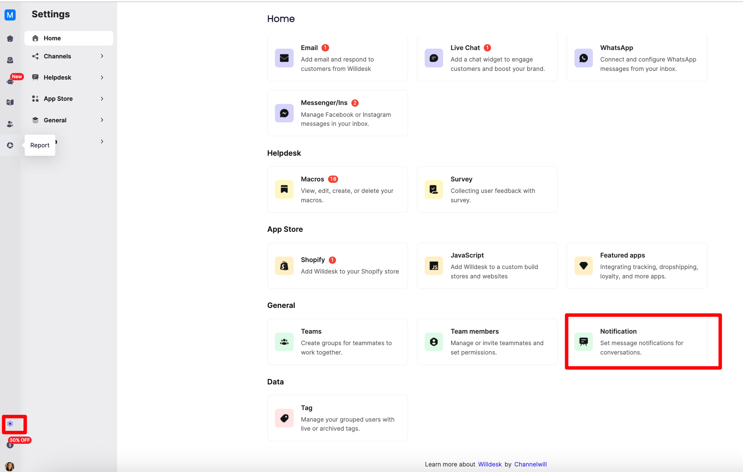The image size is (743, 472).
Task: Open App Store in Settings menu
Action: pos(69,99)
